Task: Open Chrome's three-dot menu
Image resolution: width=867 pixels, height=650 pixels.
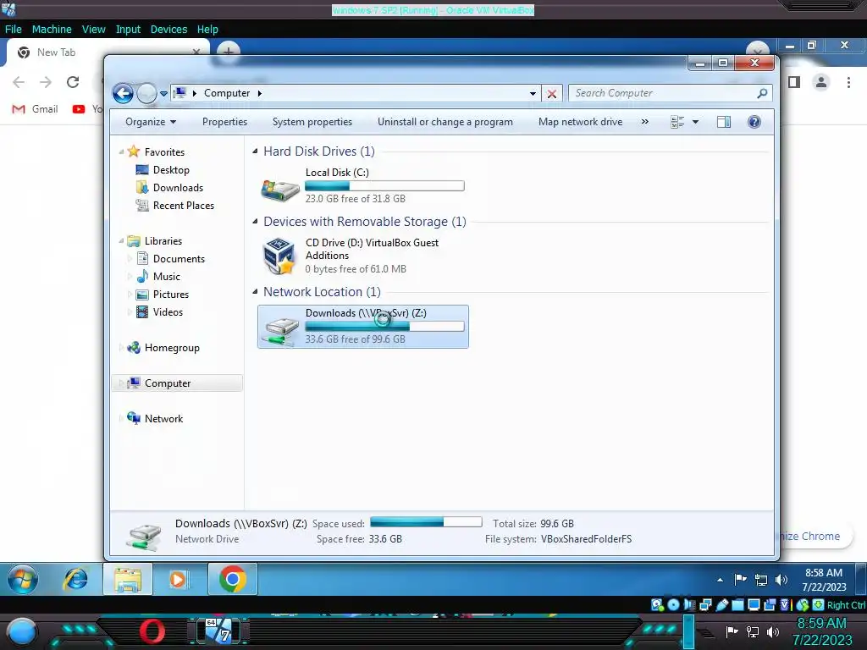Action: pos(848,82)
